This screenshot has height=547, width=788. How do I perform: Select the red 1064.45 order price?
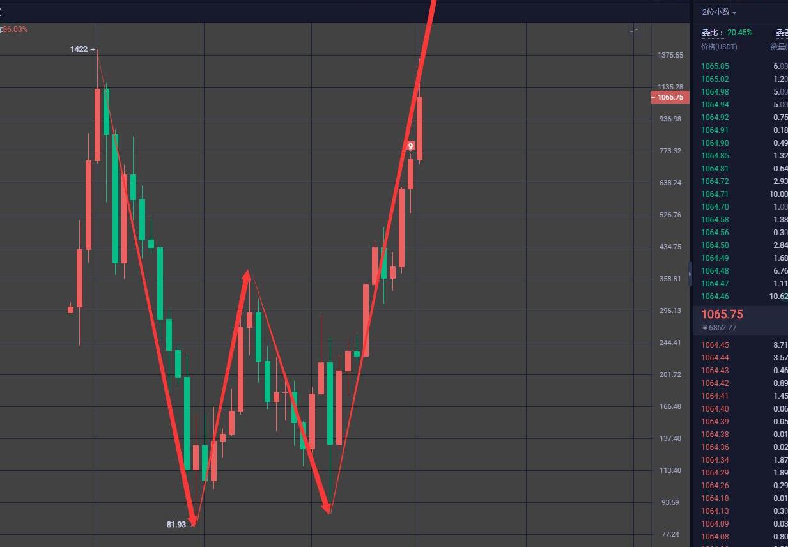715,345
